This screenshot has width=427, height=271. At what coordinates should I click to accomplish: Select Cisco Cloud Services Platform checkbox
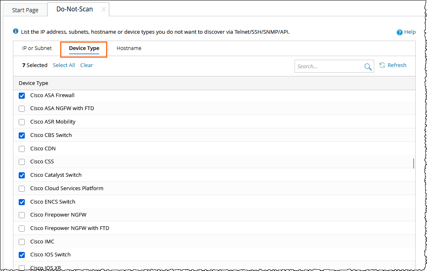coord(22,189)
